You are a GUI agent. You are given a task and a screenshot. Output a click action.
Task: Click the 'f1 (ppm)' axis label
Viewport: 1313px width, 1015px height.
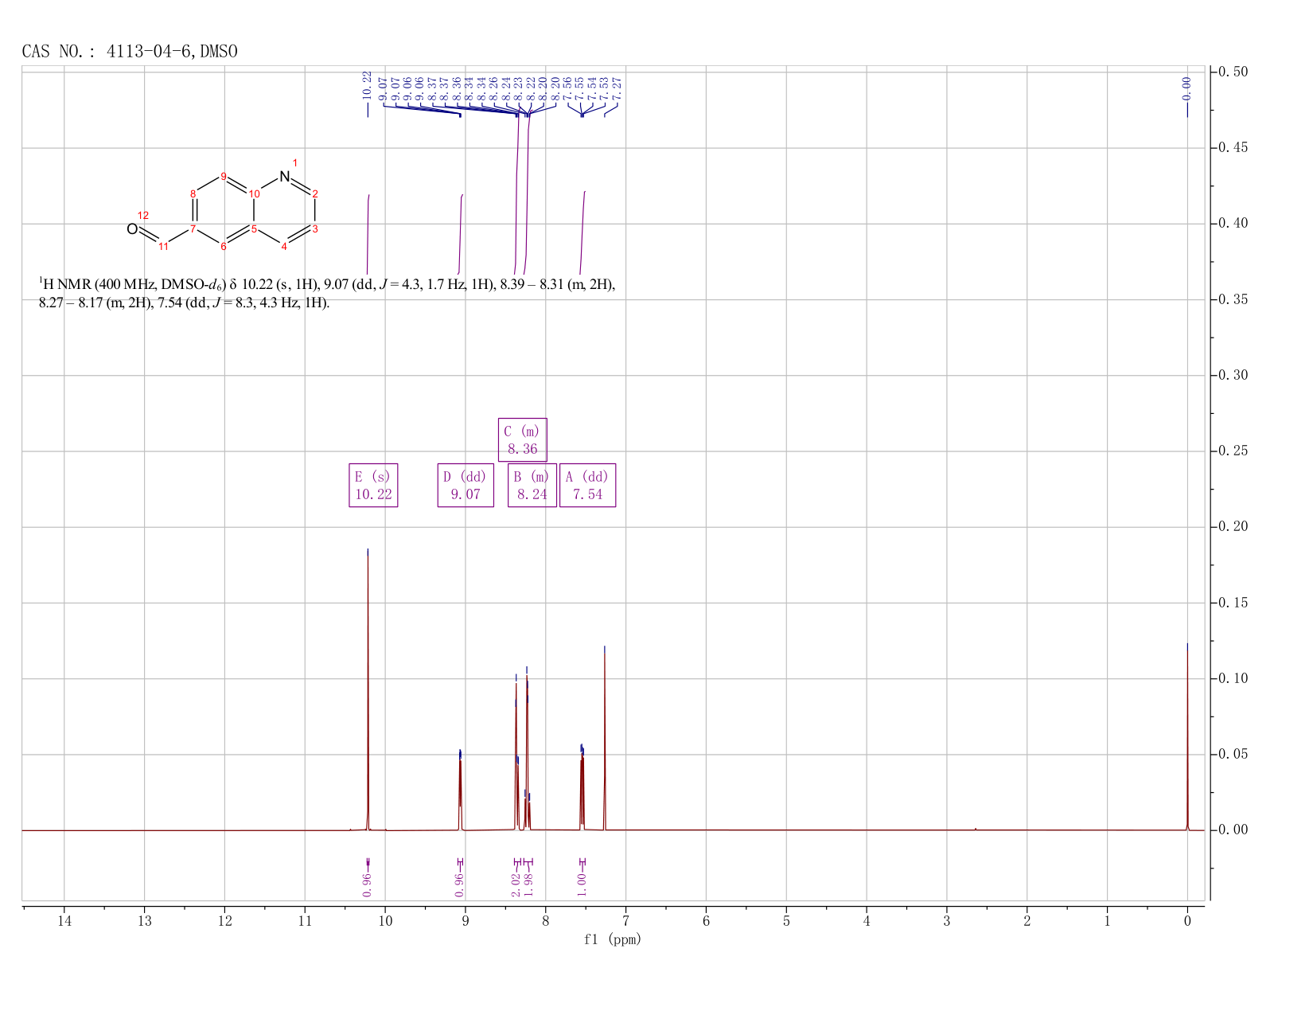click(613, 939)
